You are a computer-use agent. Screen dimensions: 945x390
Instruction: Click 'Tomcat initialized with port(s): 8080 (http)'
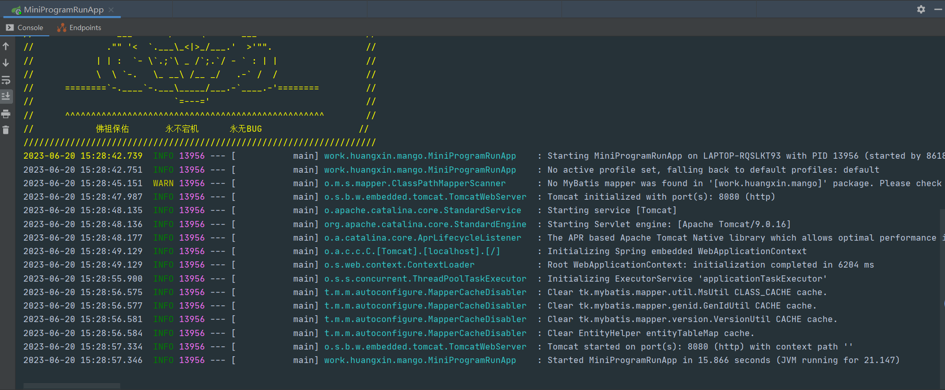coord(661,197)
